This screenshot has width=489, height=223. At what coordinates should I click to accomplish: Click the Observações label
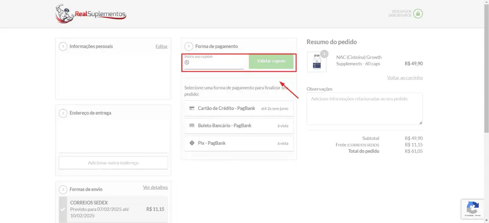pos(319,89)
